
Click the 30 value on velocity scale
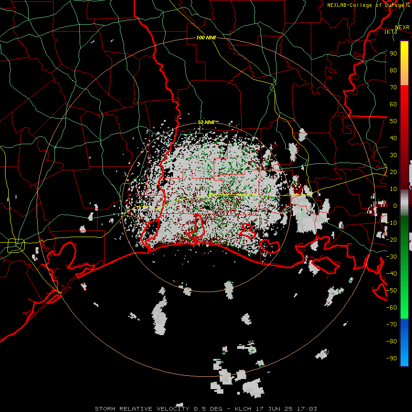[393, 155]
